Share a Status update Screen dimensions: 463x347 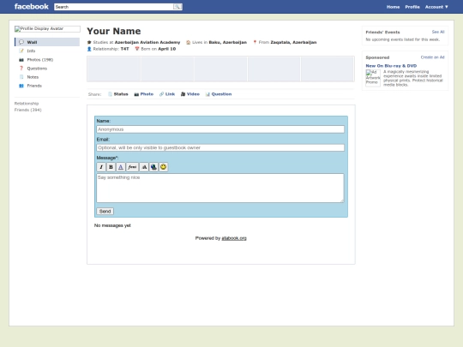pyautogui.click(x=121, y=94)
